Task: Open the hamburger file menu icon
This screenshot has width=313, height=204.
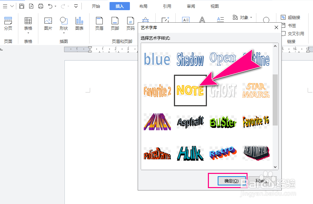Action: tap(5, 6)
